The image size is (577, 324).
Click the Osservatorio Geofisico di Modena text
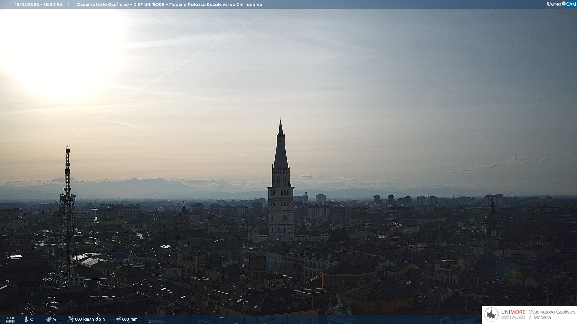552,314
